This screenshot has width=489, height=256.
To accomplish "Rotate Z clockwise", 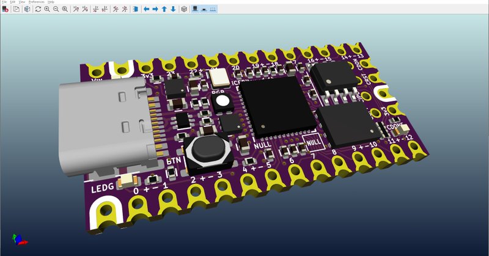I will click(116, 9).
